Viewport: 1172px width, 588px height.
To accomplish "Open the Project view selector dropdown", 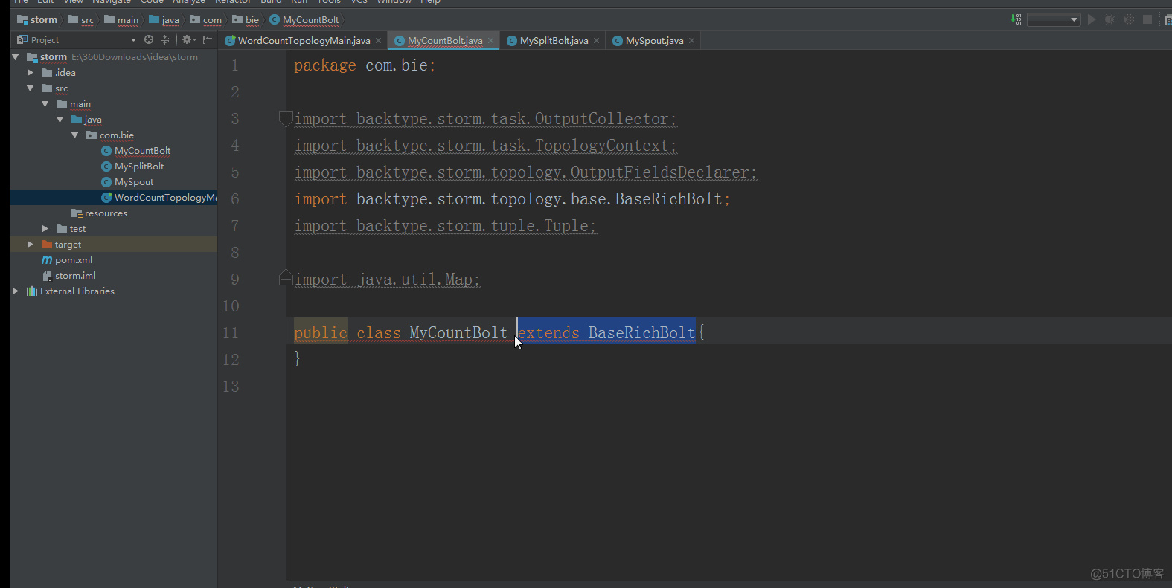I will 133,40.
